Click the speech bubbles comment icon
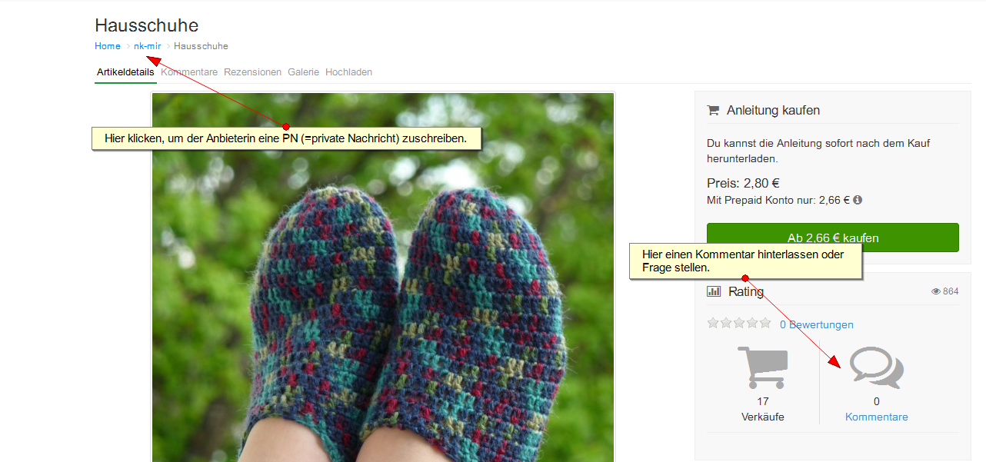Image resolution: width=986 pixels, height=462 pixels. pyautogui.click(x=876, y=367)
